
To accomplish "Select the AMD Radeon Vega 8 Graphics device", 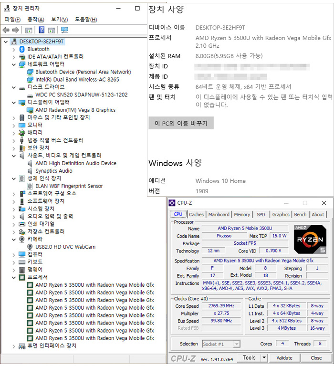I will point(75,110).
